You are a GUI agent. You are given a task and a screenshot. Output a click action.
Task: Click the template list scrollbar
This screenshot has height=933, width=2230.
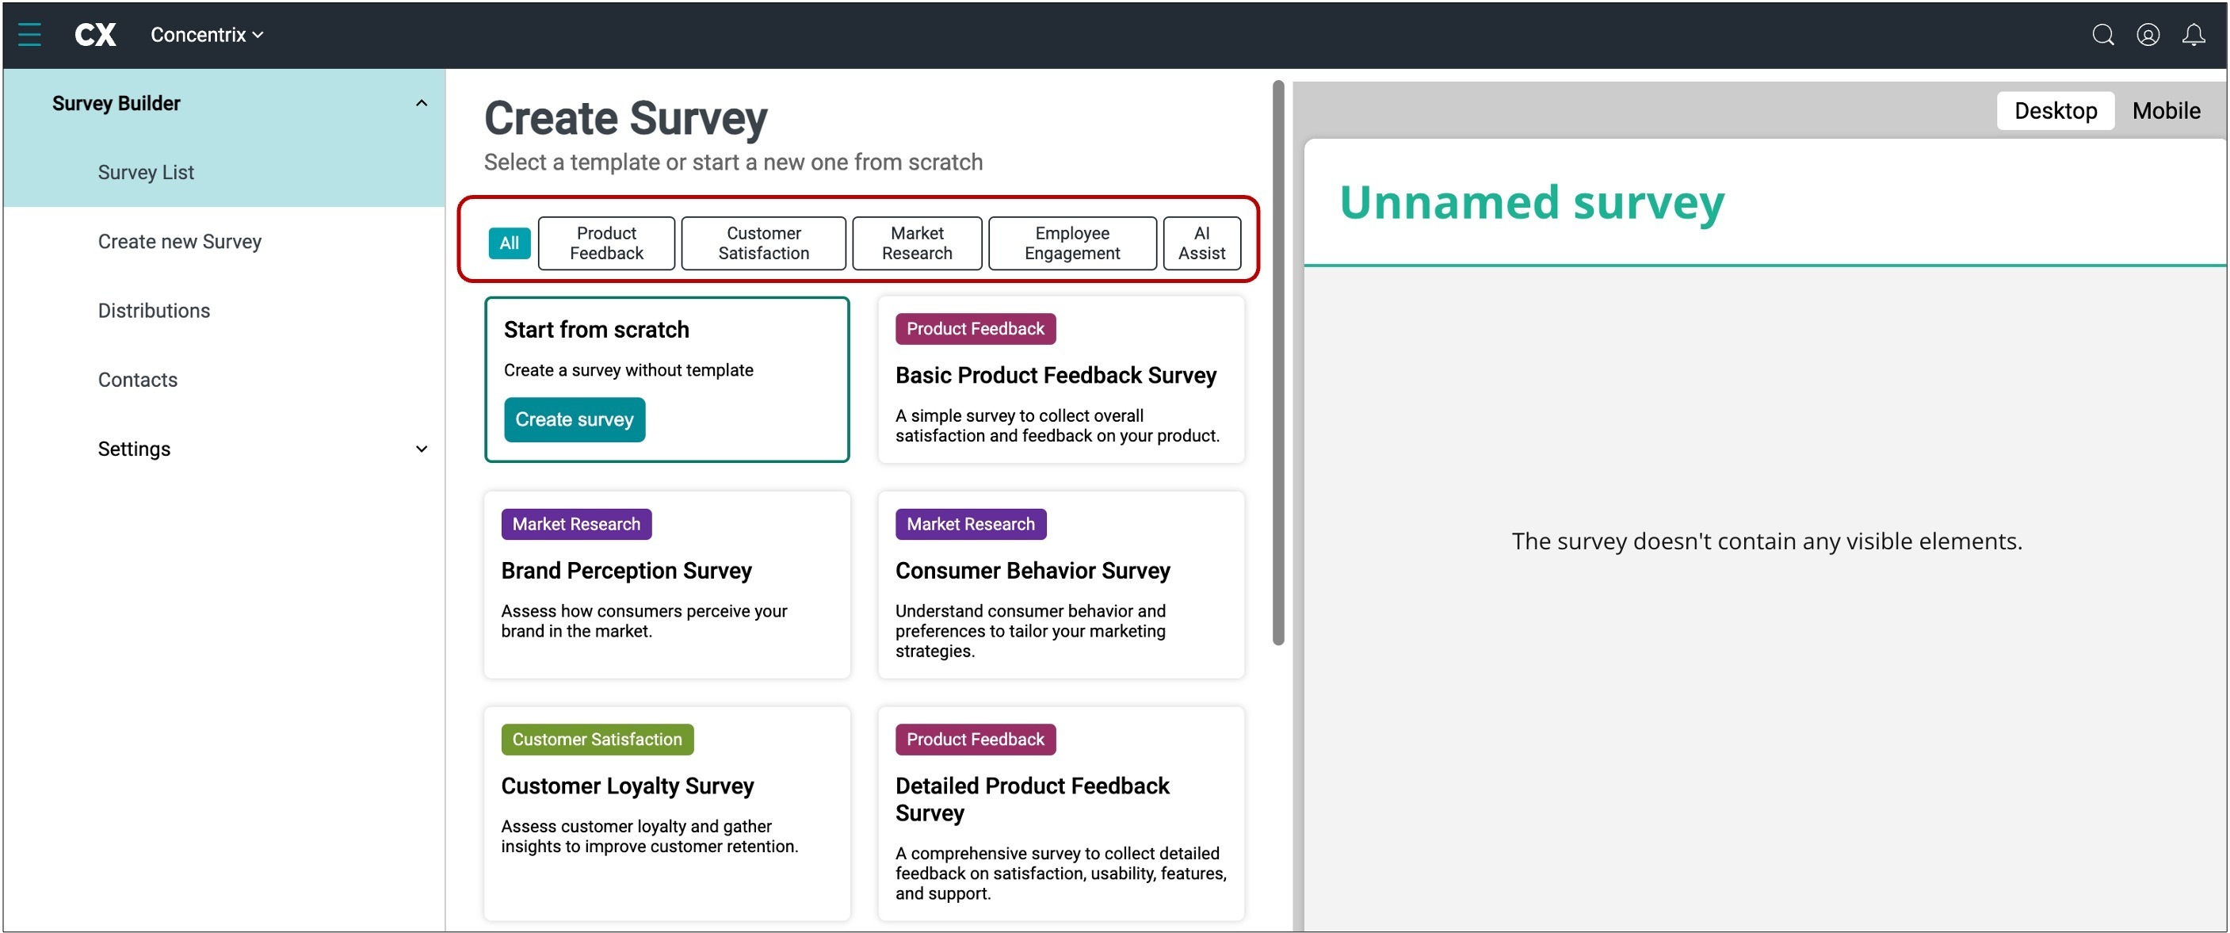tap(1277, 363)
